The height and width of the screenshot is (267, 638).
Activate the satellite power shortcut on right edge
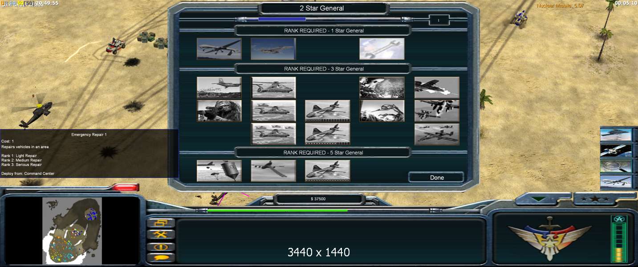616,150
